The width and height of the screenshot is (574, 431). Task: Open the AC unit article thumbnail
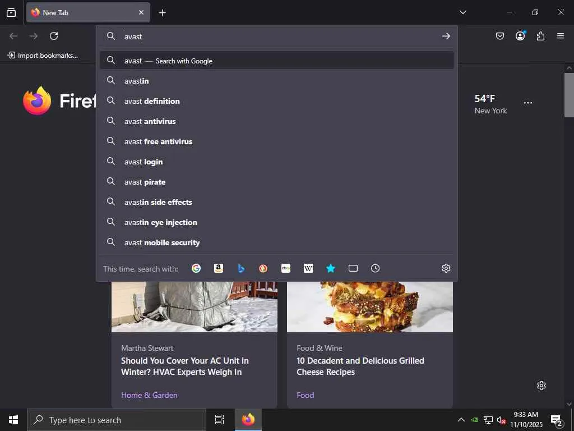tap(195, 307)
